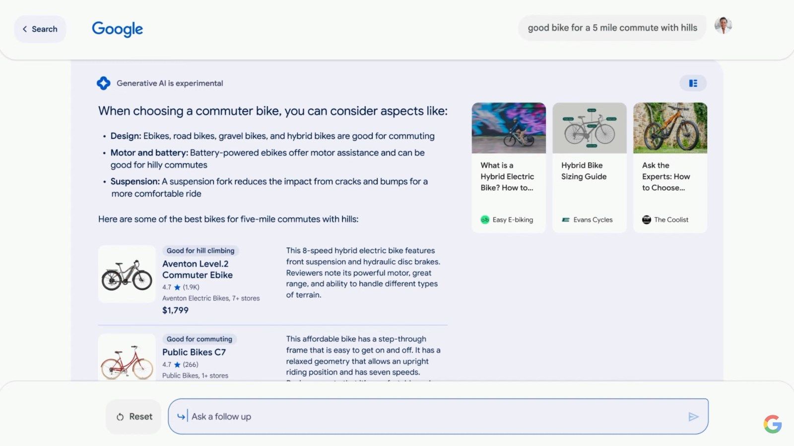Click the send arrow icon in follow-up bar

pos(694,417)
